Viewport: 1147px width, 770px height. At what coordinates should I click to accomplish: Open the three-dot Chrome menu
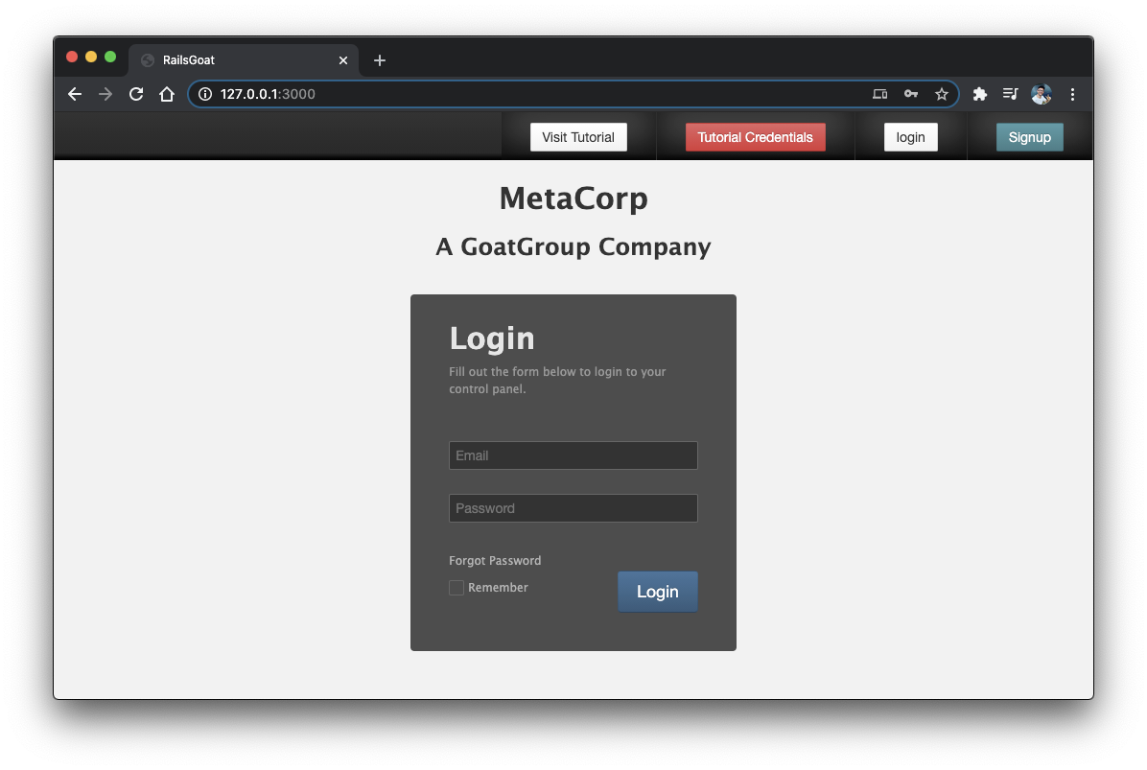click(1072, 94)
